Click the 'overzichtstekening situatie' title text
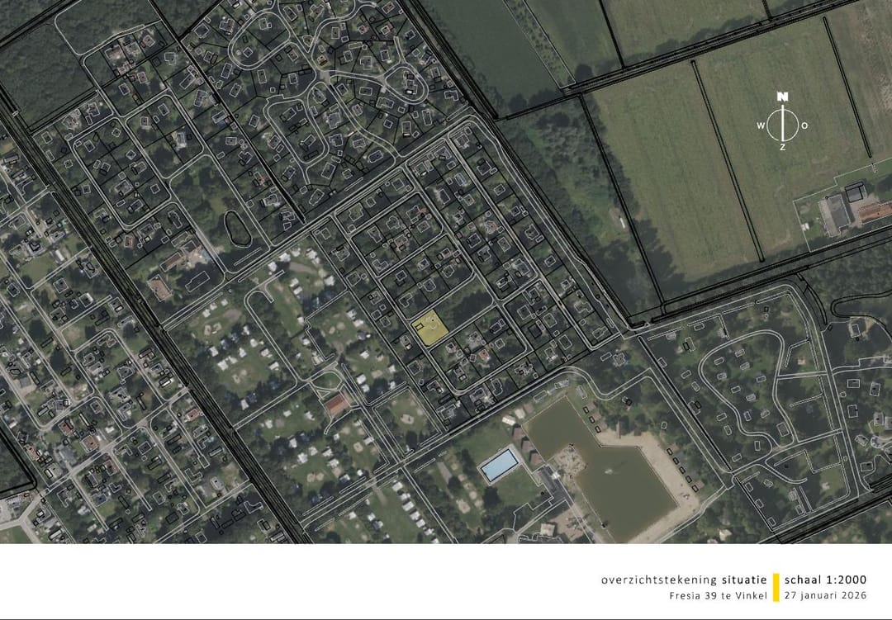This screenshot has width=892, height=620. pyautogui.click(x=684, y=580)
